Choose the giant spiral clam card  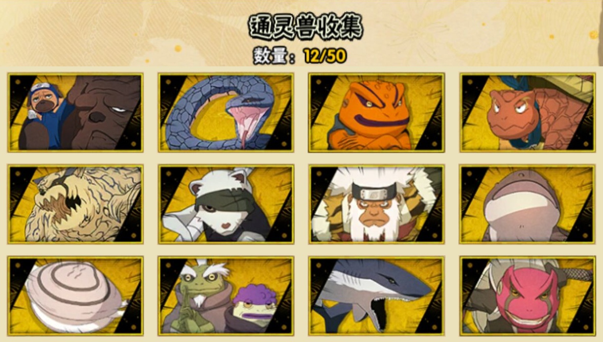tap(76, 296)
